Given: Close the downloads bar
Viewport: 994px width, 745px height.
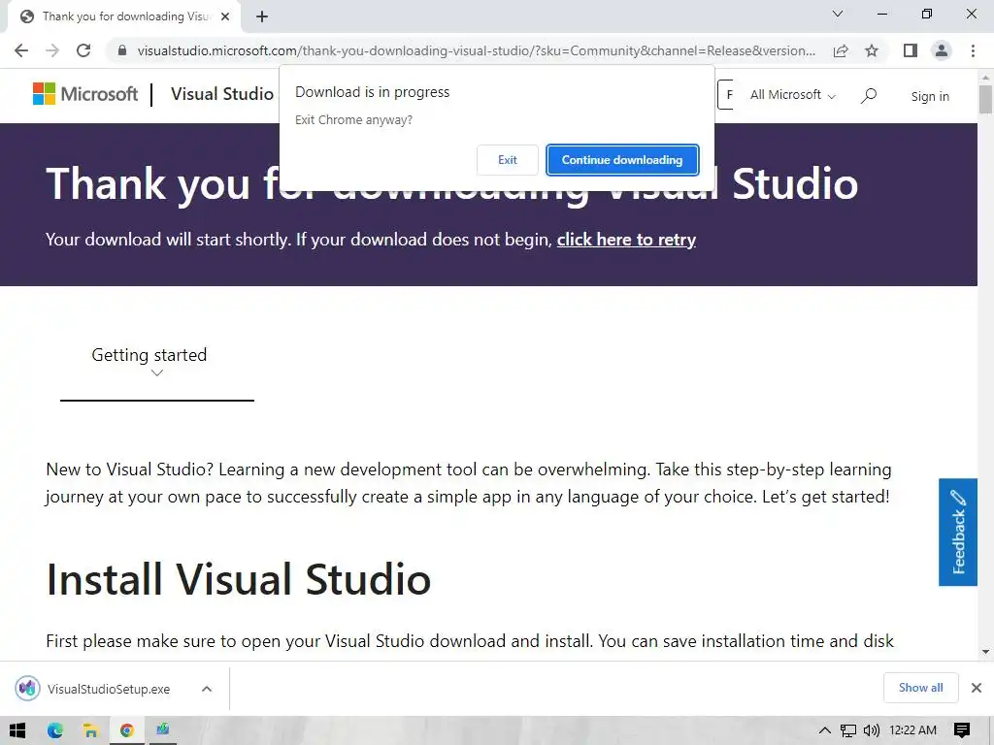Looking at the screenshot, I should [x=977, y=688].
